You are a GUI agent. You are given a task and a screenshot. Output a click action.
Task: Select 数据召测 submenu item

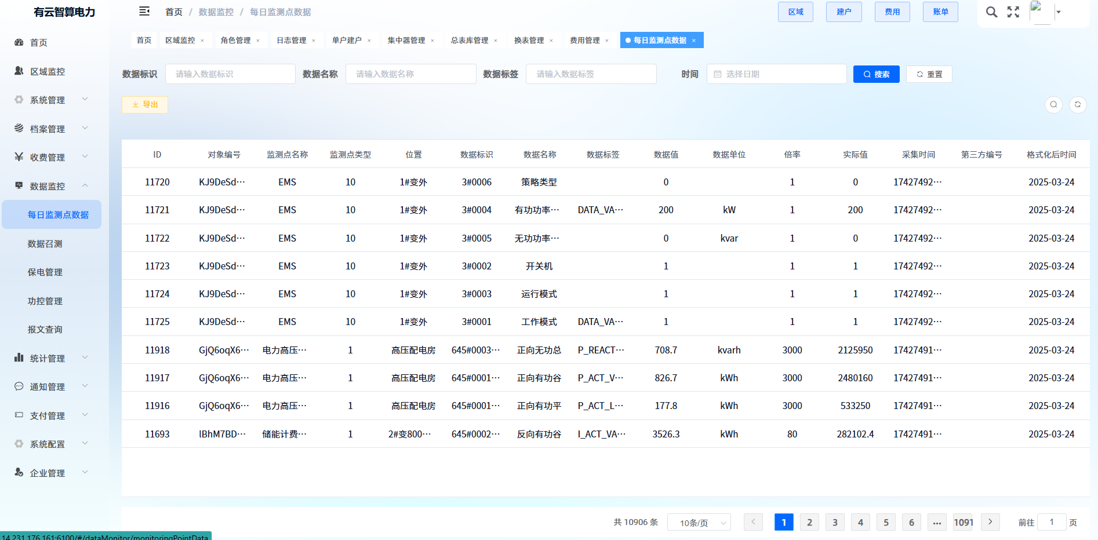(45, 244)
